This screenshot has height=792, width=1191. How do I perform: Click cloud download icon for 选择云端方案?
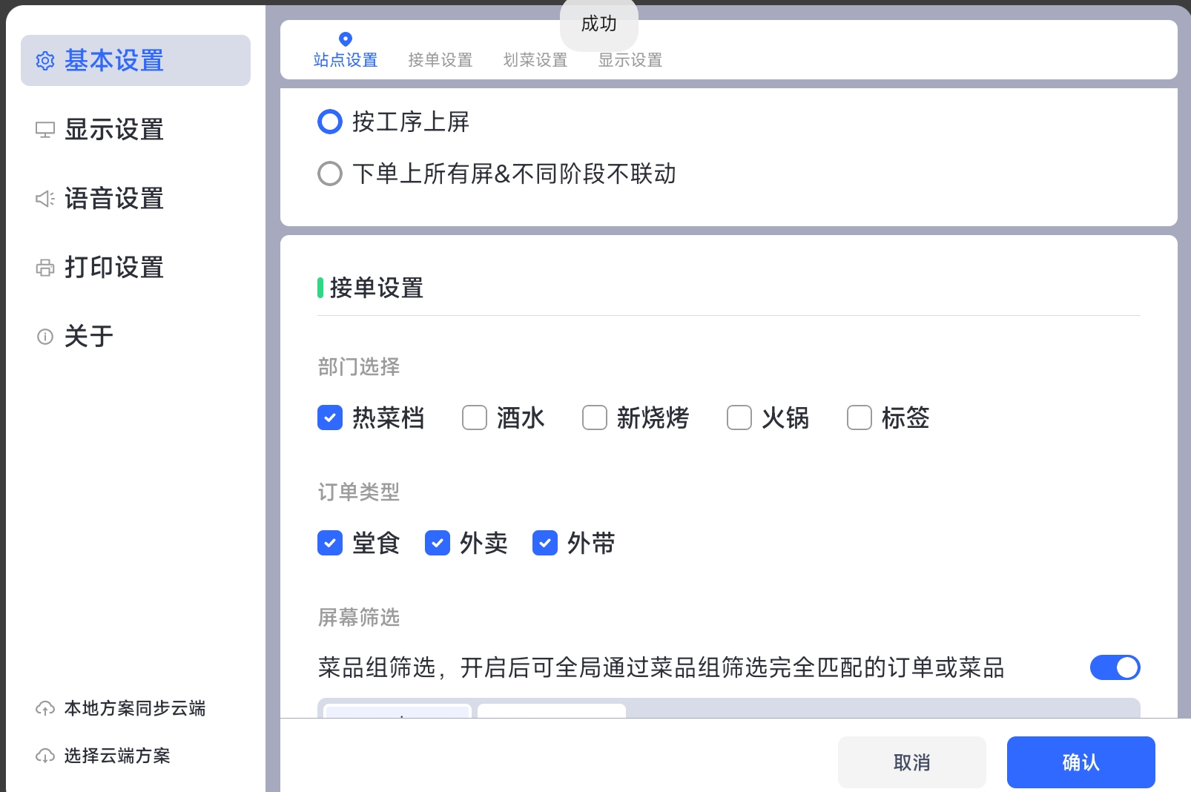click(45, 756)
